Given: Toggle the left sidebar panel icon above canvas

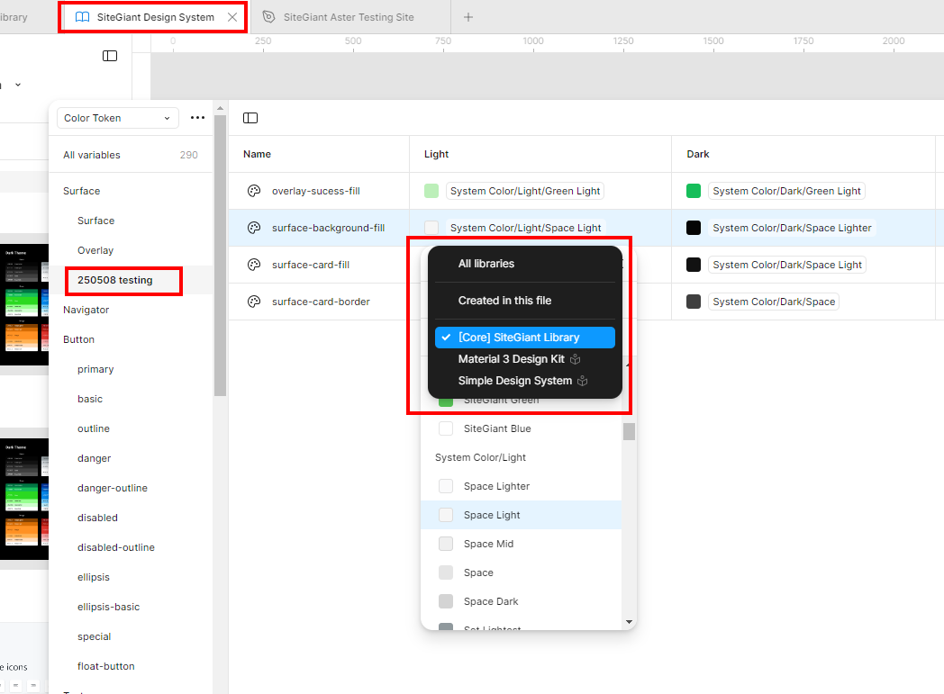Looking at the screenshot, I should point(110,56).
